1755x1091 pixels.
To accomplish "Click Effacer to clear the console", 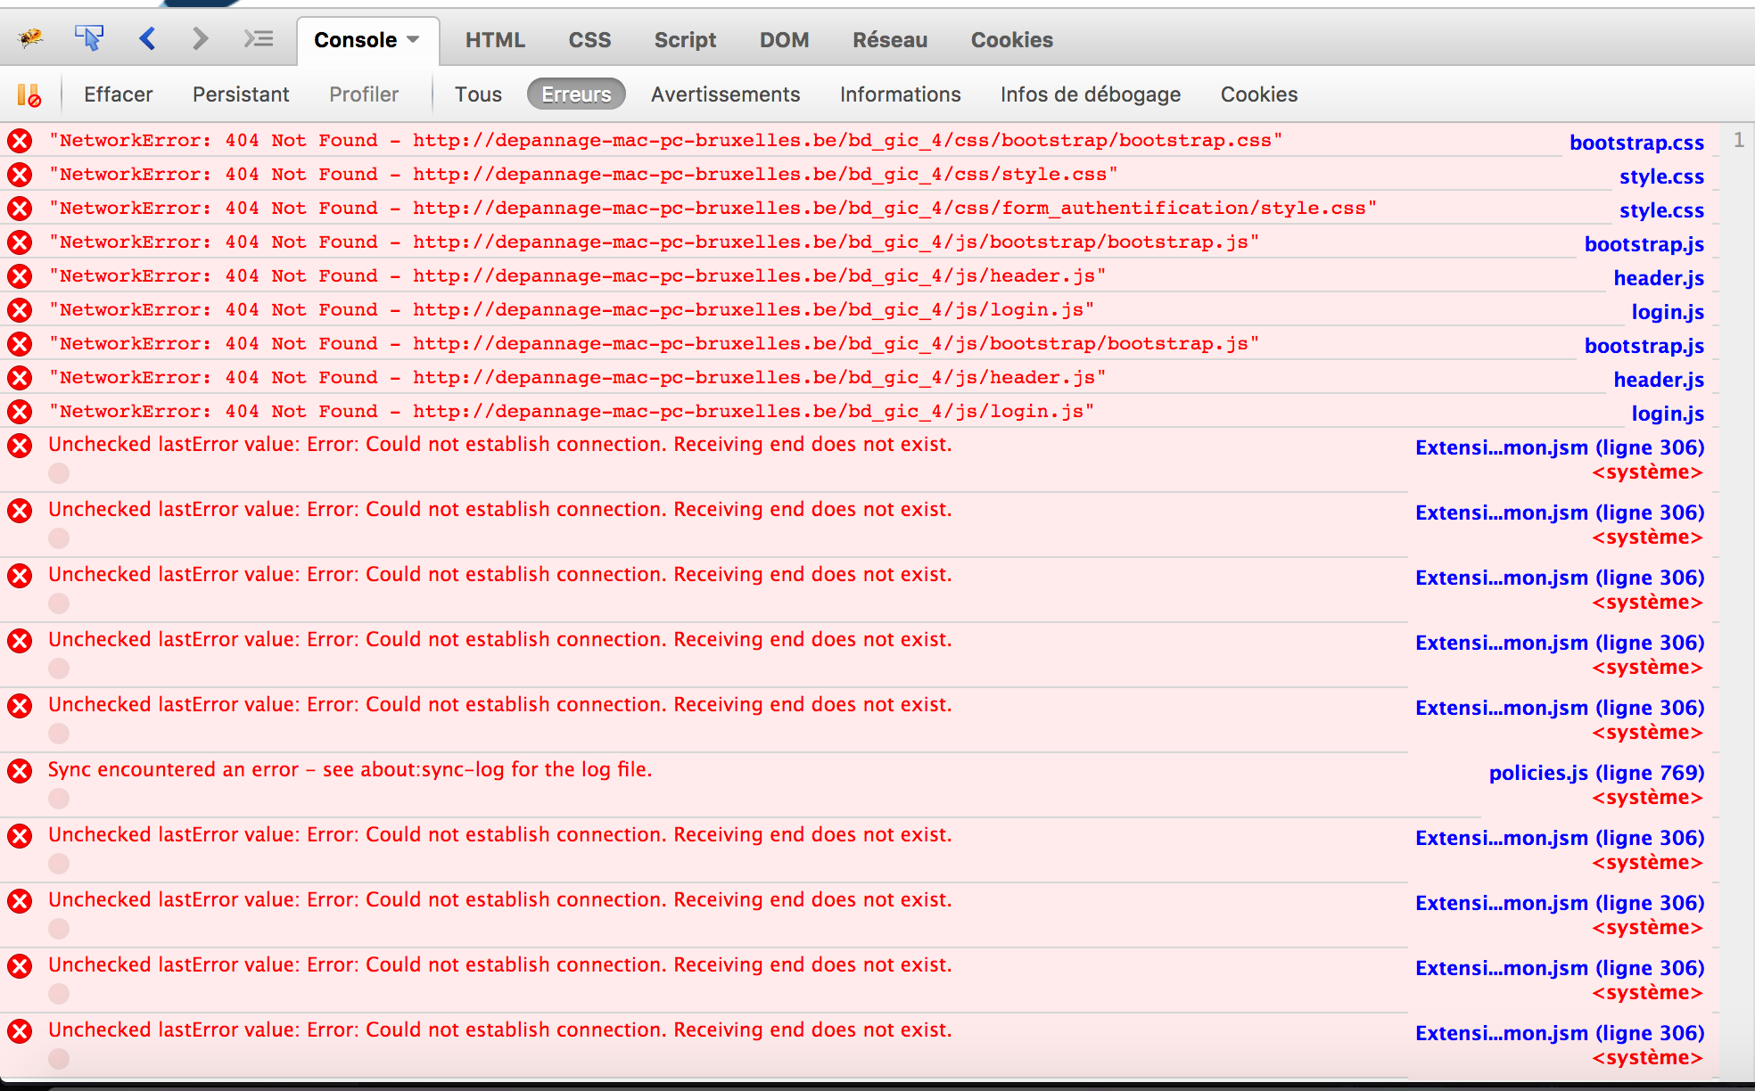I will click(x=118, y=94).
